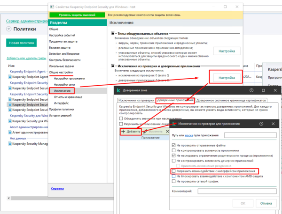Viewport: 282px width, 214px height.
Task: Check Разрешить взаимодействие с интерфейсом приложения
Action: [173, 171]
